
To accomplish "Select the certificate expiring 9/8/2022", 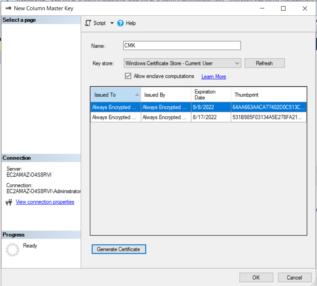I will point(165,107).
